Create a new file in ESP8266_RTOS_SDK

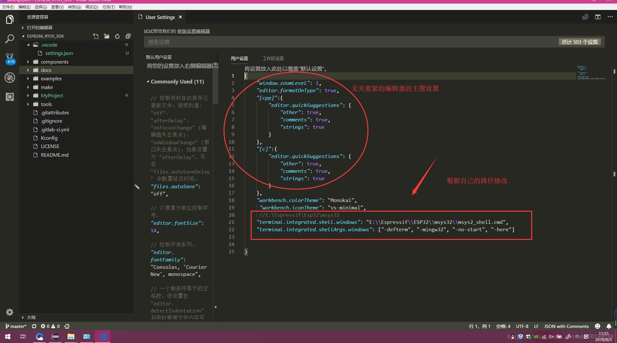pyautogui.click(x=96, y=36)
